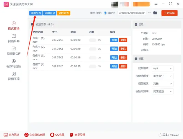Open the hamburger menu icon
The image size is (183, 139).
tap(156, 4)
